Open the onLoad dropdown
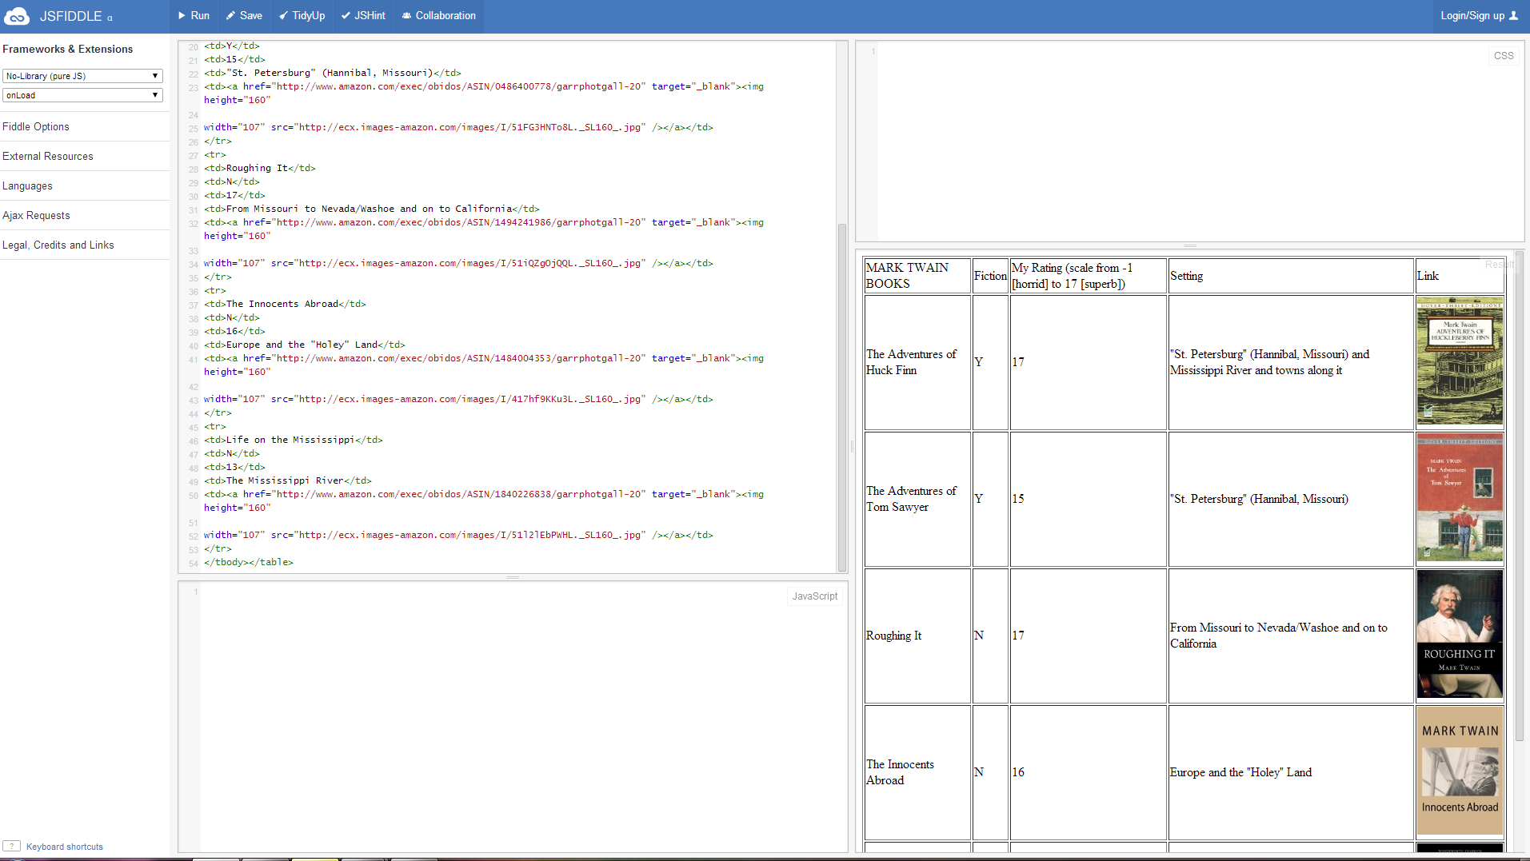1530x861 pixels. pyautogui.click(x=82, y=95)
